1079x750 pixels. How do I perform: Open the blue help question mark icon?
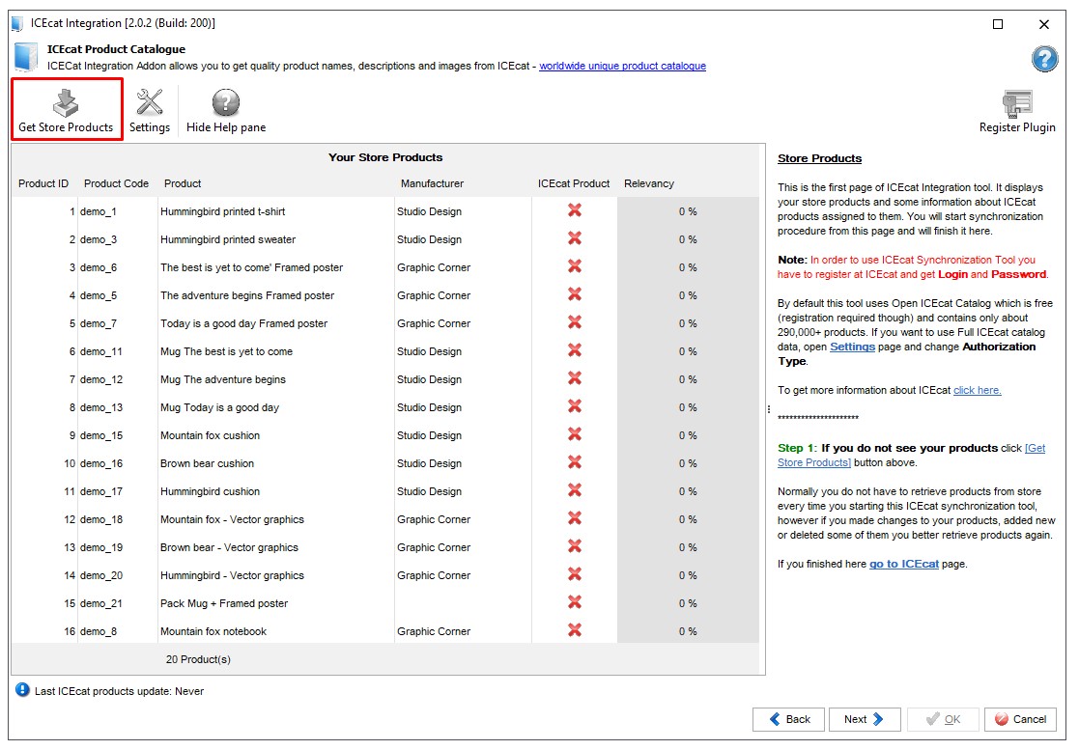[1044, 59]
